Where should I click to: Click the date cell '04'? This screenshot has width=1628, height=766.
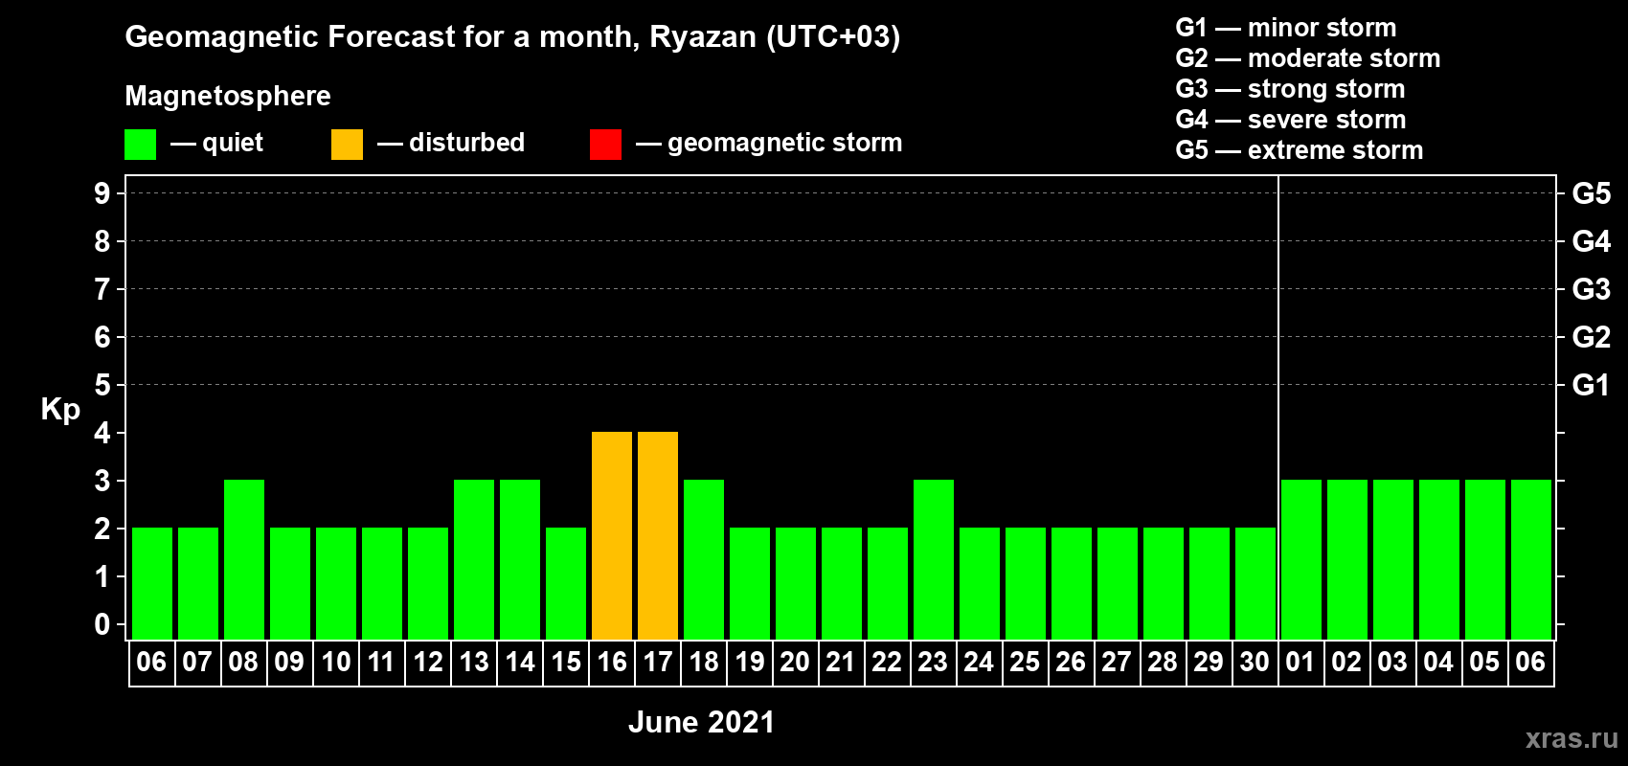(1438, 663)
